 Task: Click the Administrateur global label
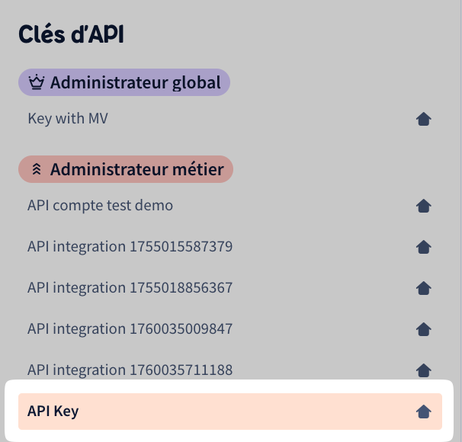click(135, 82)
